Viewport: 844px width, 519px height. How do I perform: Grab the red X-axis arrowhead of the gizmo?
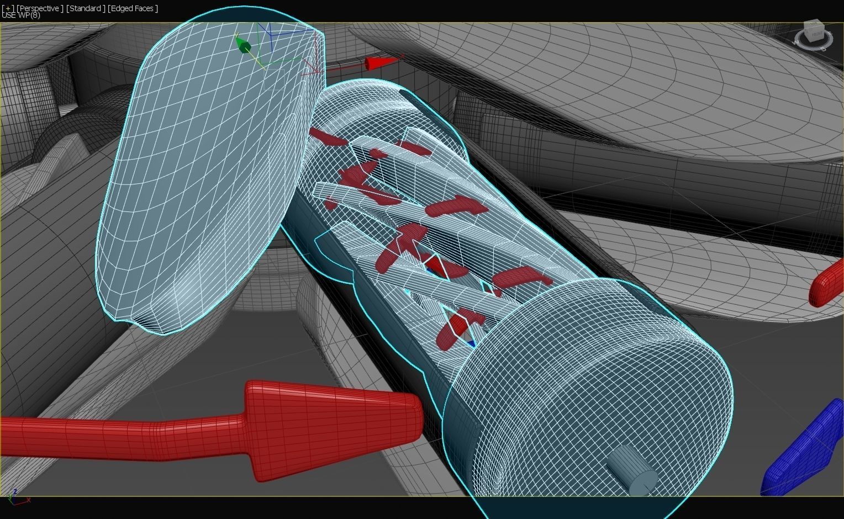point(381,63)
